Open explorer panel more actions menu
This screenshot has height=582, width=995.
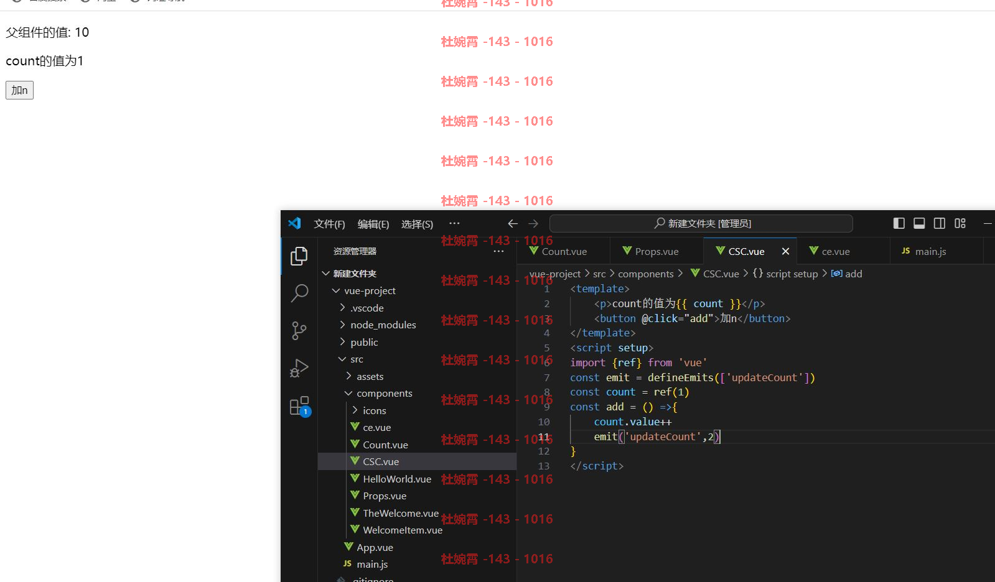tap(498, 251)
